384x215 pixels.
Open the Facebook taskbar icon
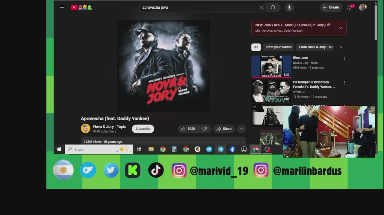point(232,149)
